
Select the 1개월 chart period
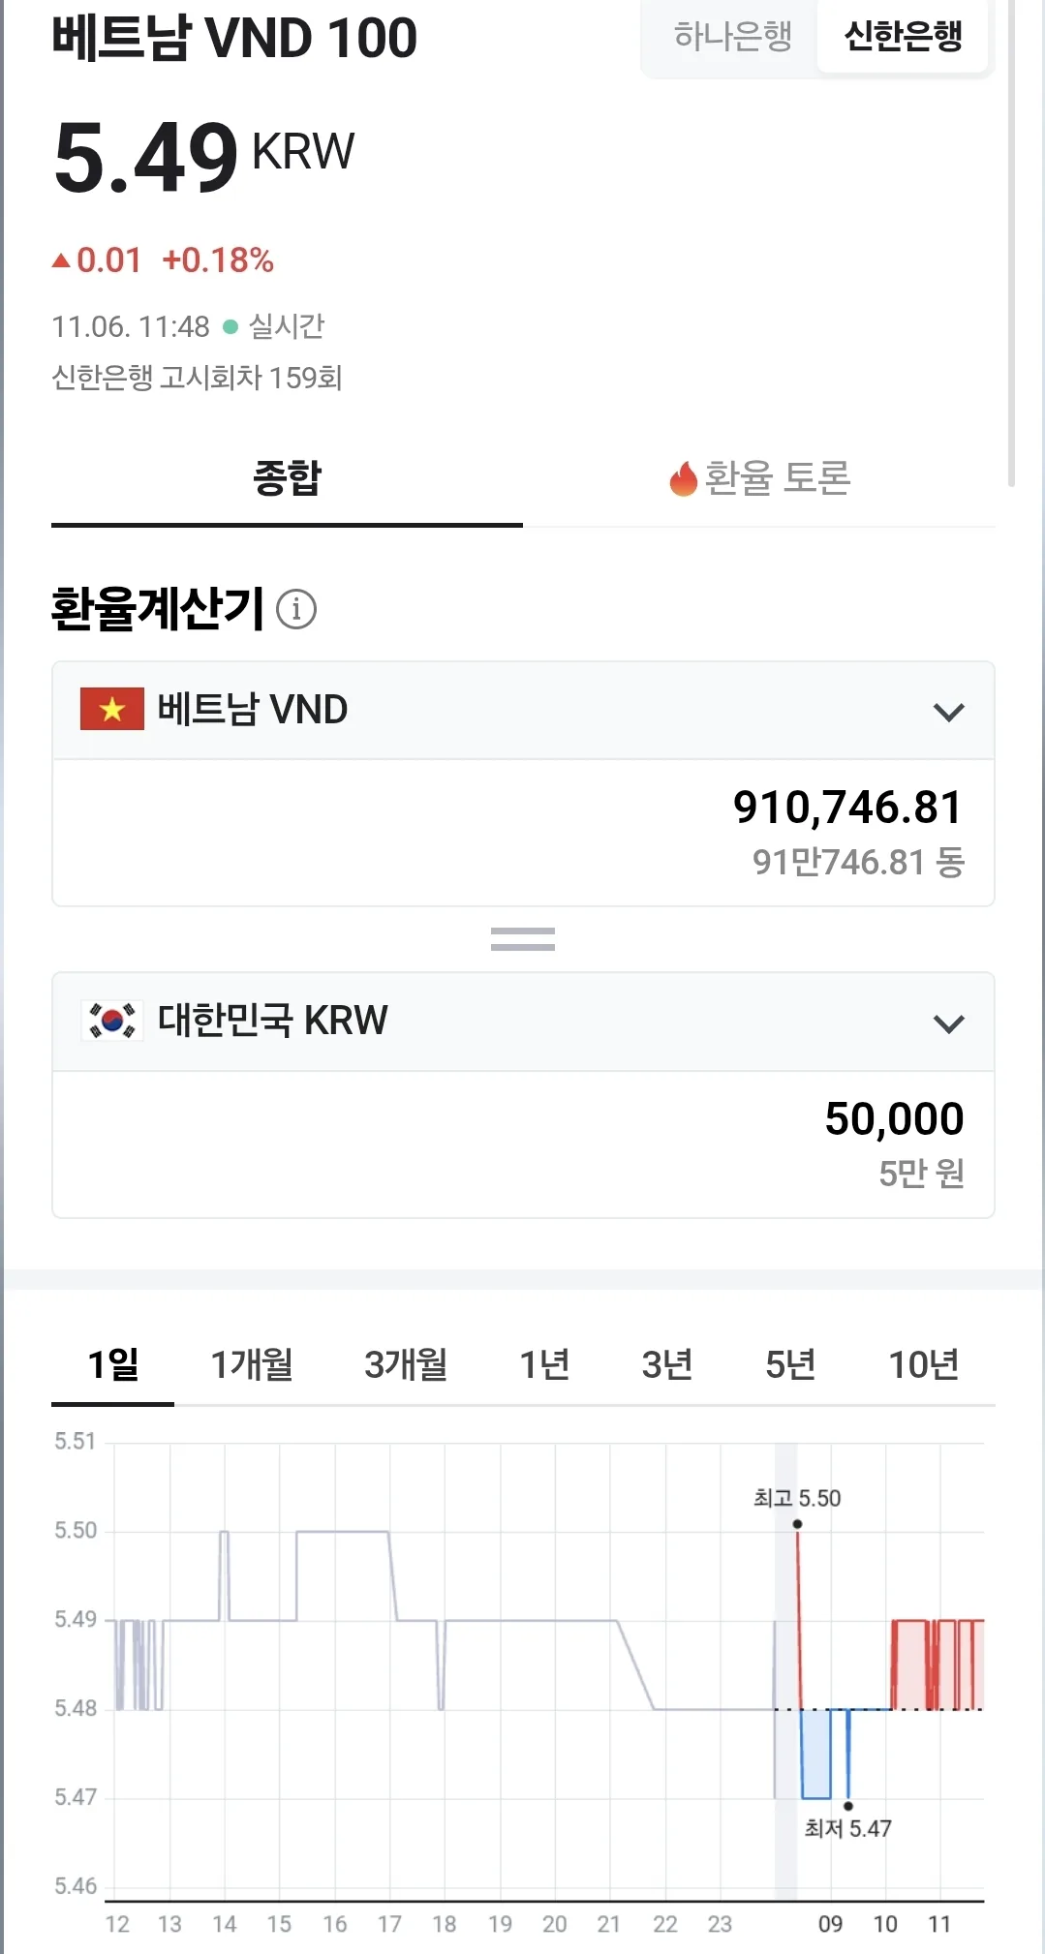tap(252, 1364)
